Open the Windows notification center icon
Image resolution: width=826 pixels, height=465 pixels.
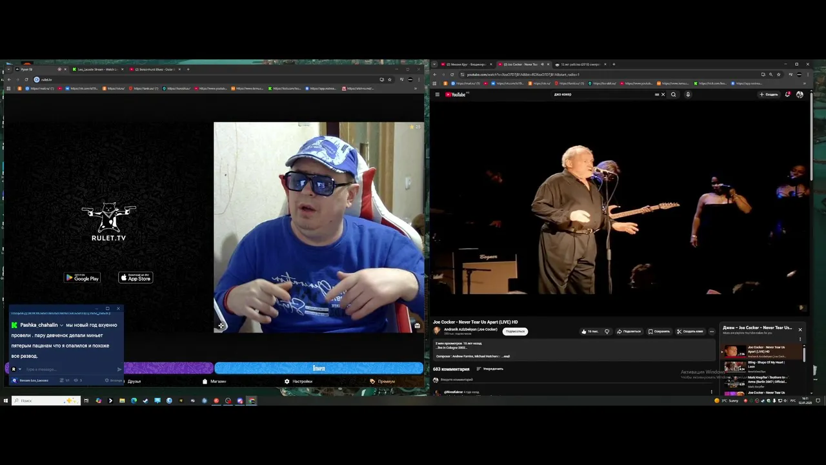[x=818, y=400]
